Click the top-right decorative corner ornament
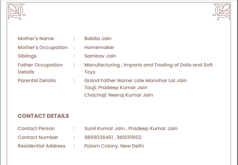The width and height of the screenshot is (238, 165). tap(221, 12)
